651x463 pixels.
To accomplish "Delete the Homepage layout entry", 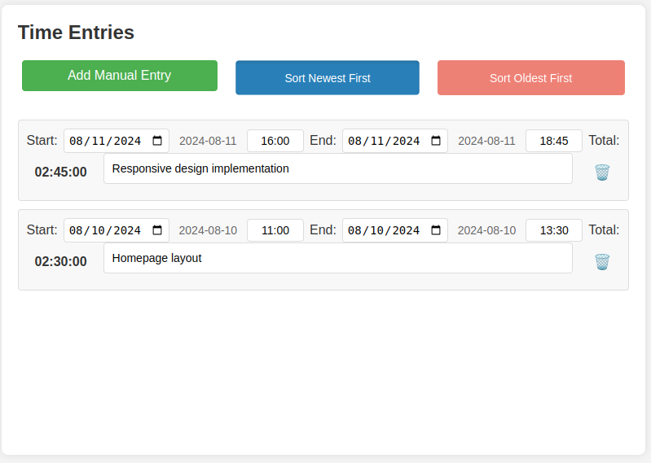I will tap(602, 261).
